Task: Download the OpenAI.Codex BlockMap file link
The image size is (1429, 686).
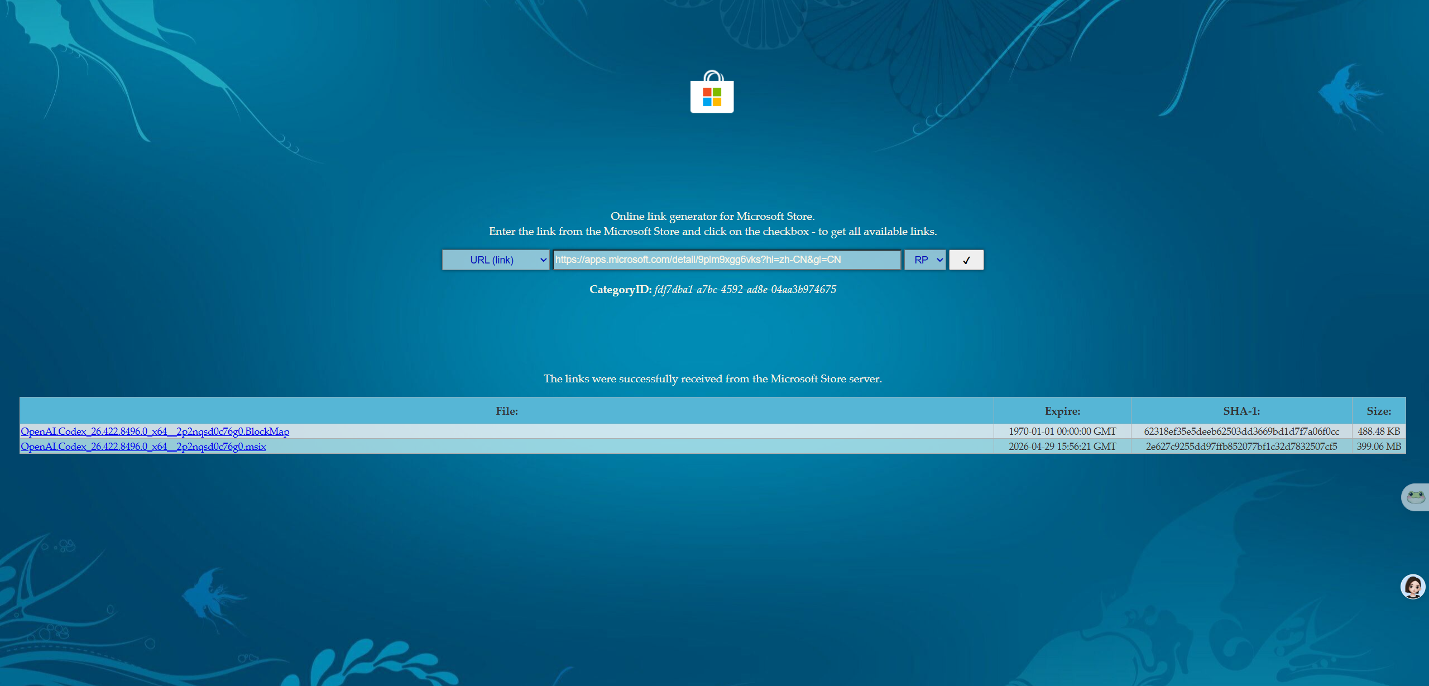Action: (155, 431)
